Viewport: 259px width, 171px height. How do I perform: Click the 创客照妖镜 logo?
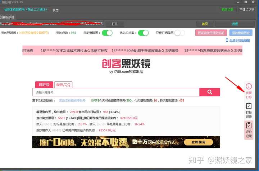point(126,63)
